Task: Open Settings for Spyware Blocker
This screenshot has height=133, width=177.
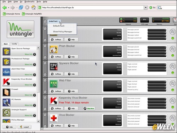Action: click(56, 74)
